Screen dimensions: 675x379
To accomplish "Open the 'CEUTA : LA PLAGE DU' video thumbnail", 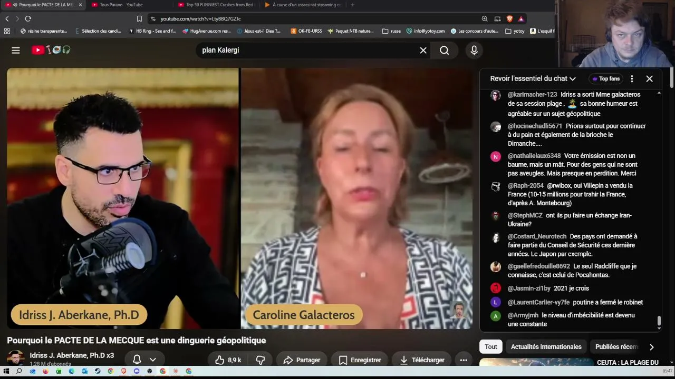I will point(536,362).
